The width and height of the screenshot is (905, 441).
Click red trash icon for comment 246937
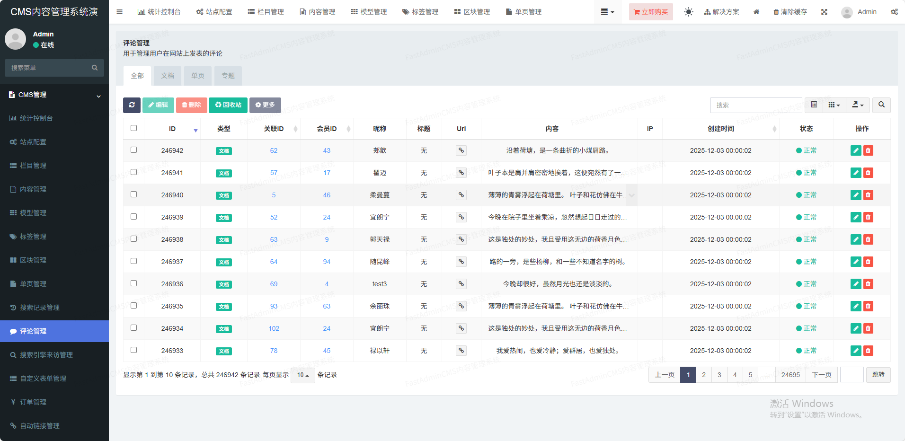868,262
